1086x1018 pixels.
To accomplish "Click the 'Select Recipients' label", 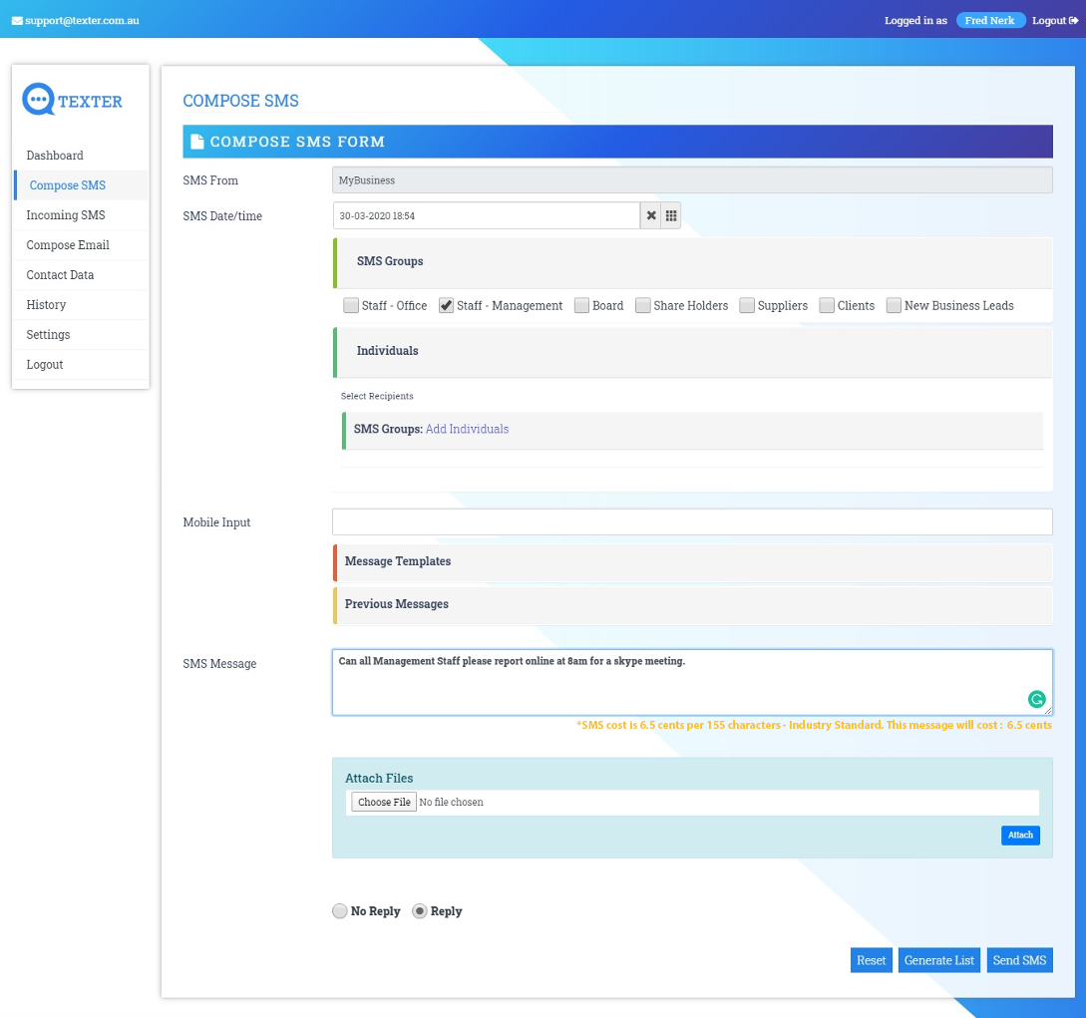I will point(377,396).
